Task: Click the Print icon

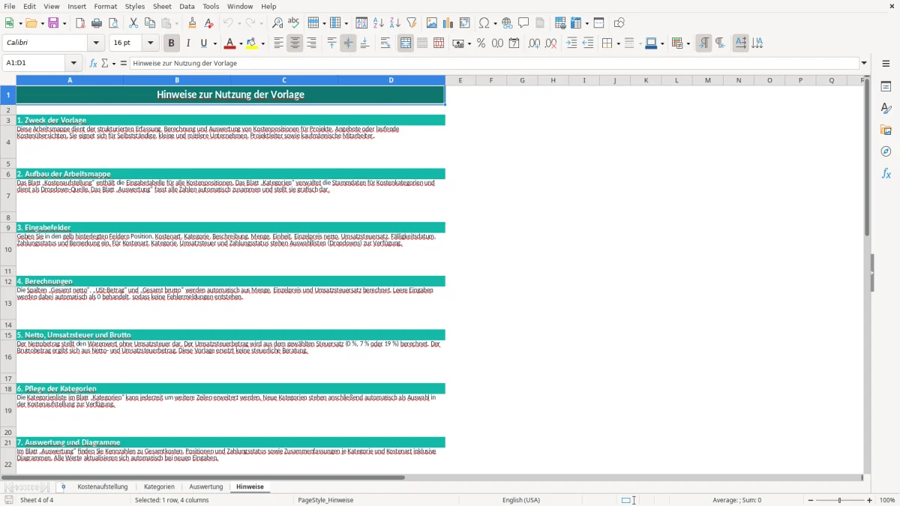Action: [97, 23]
